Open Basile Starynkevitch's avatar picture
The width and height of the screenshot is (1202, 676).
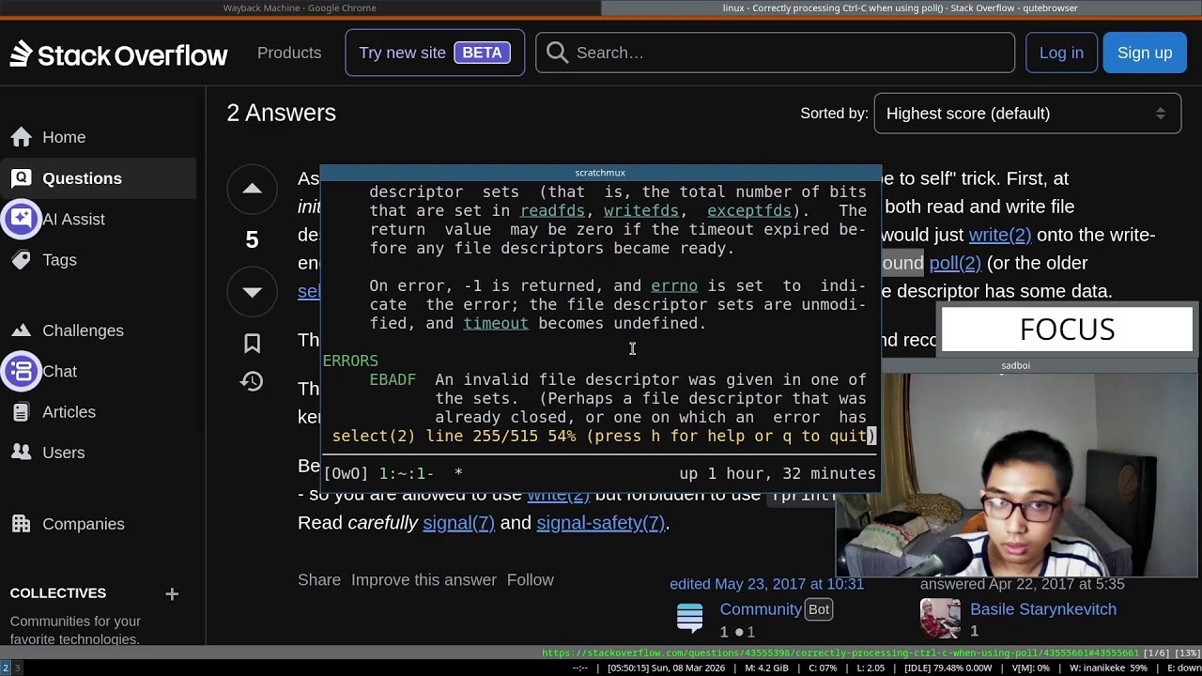(941, 620)
